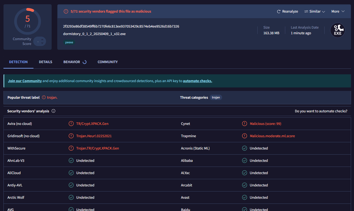Screen dimensions: 354x211
Task: Expand the Similar dropdown menu
Action: [x=315, y=11]
